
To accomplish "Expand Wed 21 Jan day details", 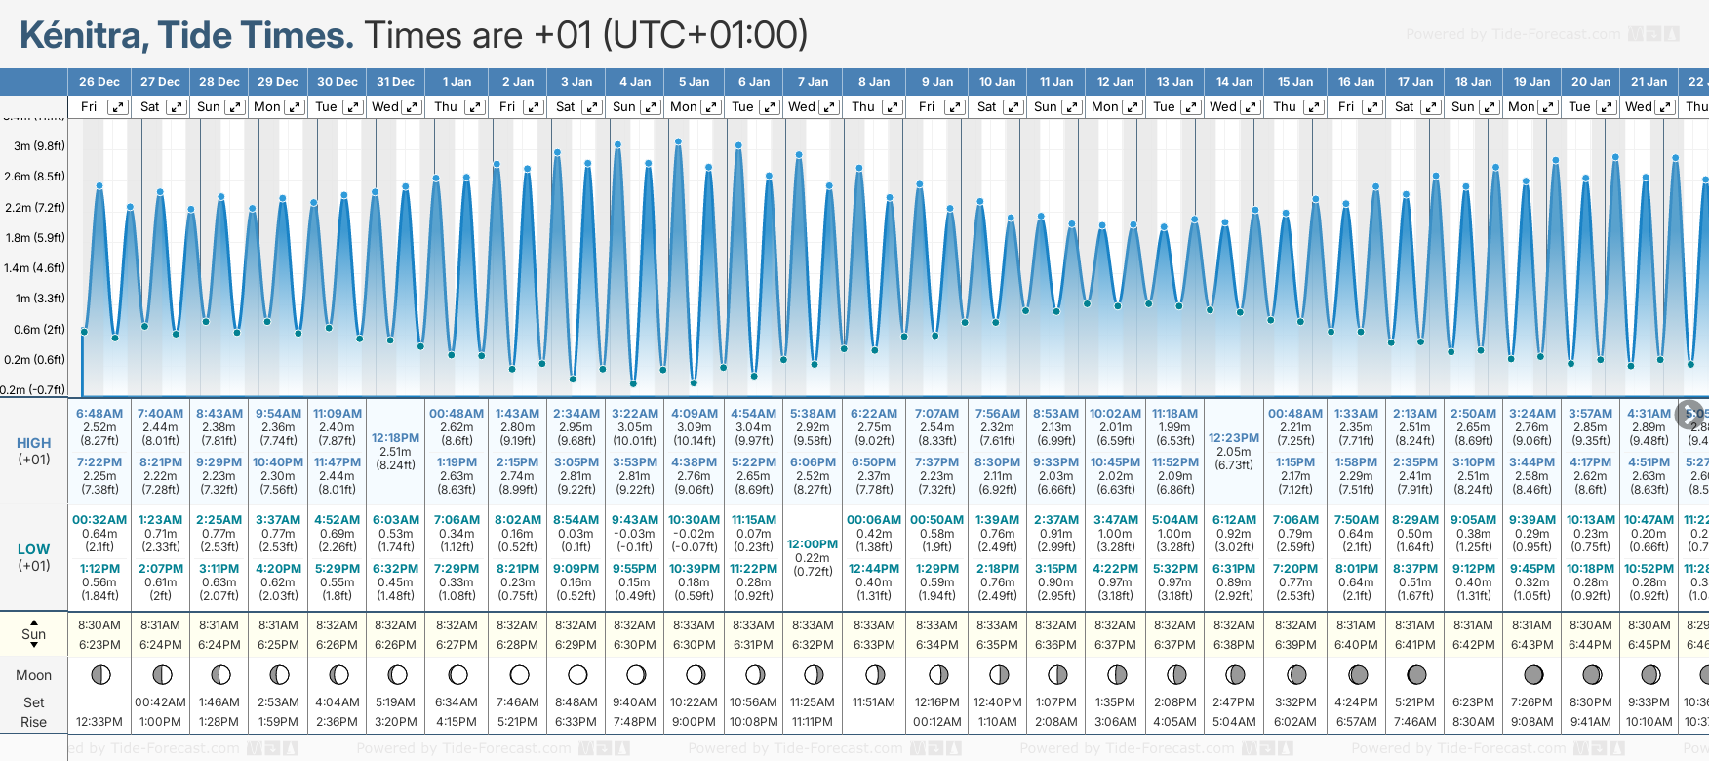I will coord(1666,107).
